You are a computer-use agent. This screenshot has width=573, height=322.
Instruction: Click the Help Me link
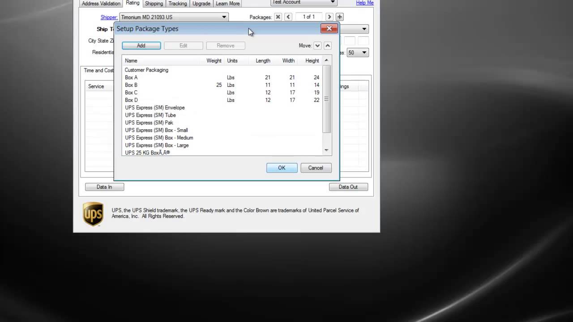[364, 3]
